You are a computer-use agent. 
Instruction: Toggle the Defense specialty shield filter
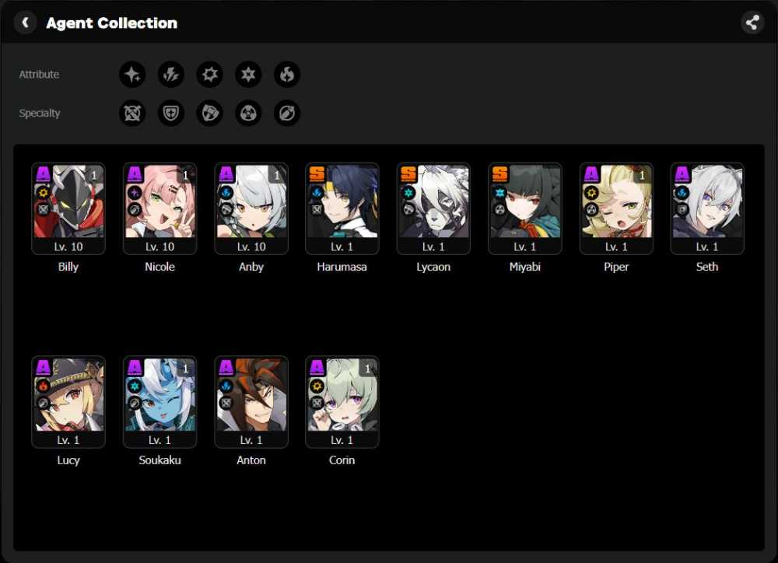(x=171, y=113)
